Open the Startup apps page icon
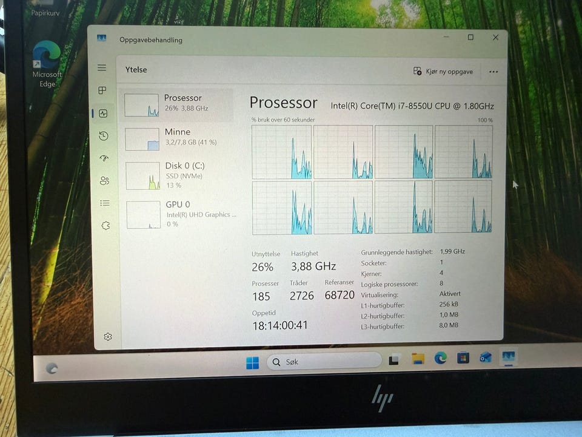The image size is (582, 437). coord(104,158)
